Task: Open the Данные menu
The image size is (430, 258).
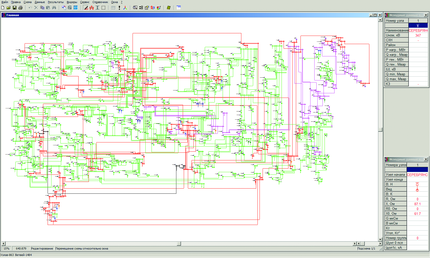Action: coord(40,2)
